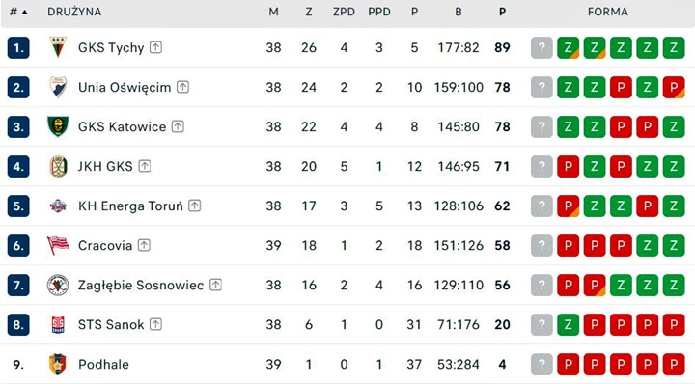The image size is (695, 384).
Task: Click the GKS Tychy team logo
Action: [58, 47]
